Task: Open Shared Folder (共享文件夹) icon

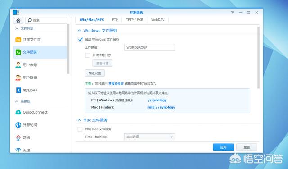Action: point(18,39)
